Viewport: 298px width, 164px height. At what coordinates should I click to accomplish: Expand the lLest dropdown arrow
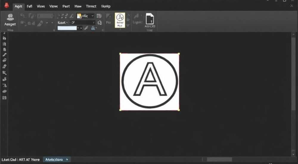pos(67,23)
